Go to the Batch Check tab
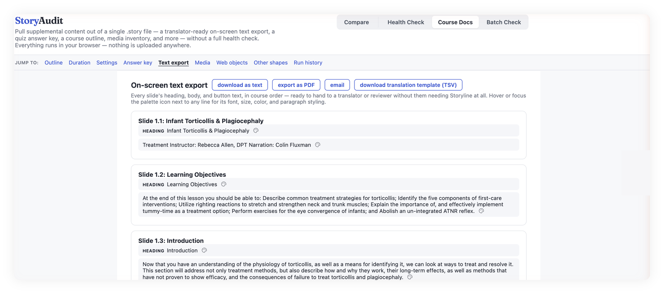The image size is (664, 294). [504, 22]
